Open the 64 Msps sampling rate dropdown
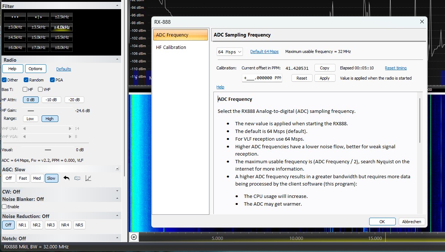This screenshot has height=252, width=445. pos(230,52)
